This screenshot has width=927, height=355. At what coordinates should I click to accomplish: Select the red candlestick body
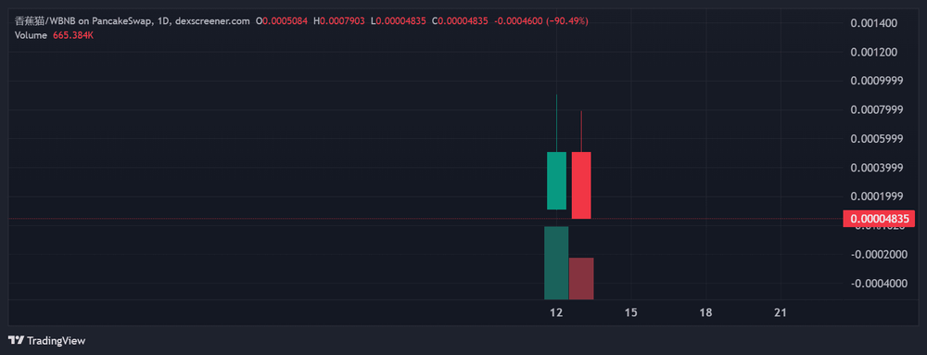click(581, 185)
